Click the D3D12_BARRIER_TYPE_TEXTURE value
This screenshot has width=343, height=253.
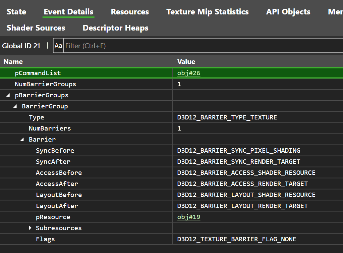click(227, 117)
